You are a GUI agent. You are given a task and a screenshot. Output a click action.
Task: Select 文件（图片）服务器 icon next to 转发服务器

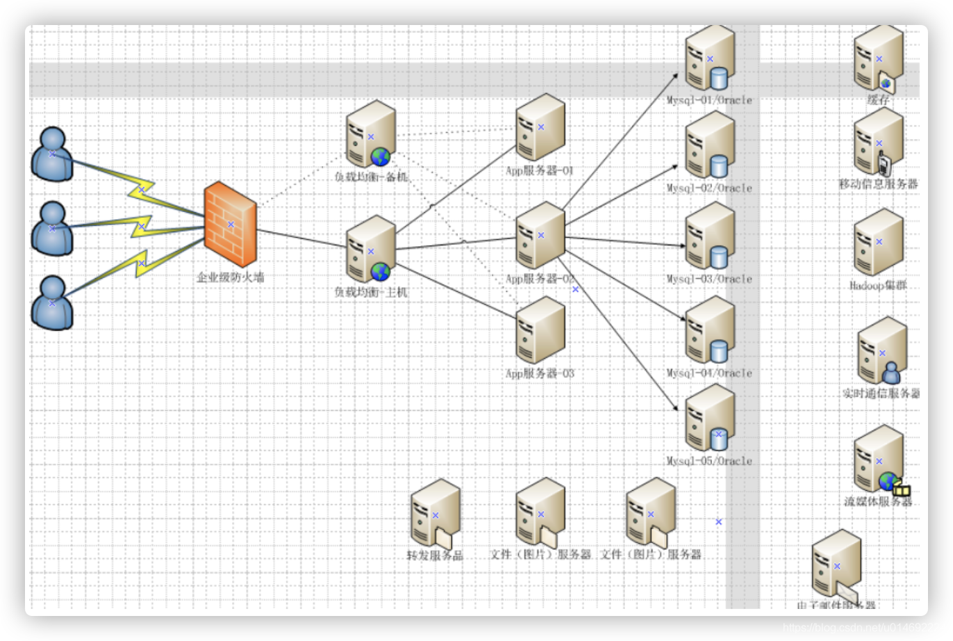pyautogui.click(x=540, y=512)
